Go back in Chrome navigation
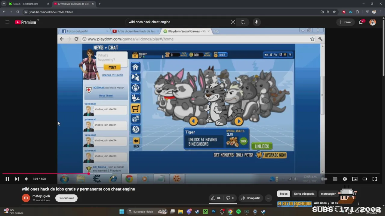The image size is (385, 216). coord(4,12)
